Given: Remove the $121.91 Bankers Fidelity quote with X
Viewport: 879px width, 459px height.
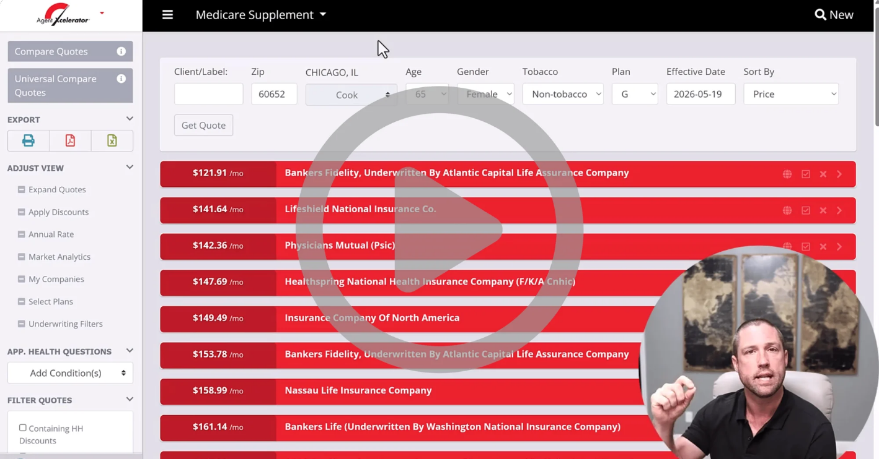Looking at the screenshot, I should 823,174.
